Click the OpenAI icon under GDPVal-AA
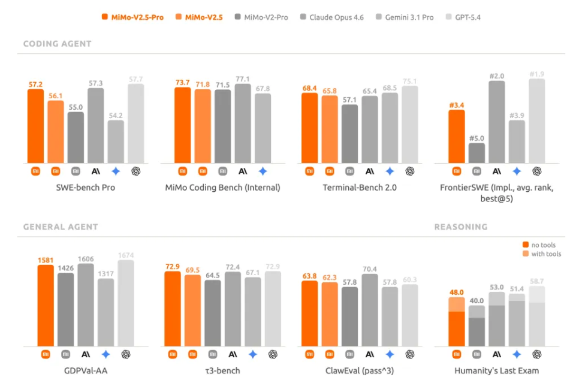 tap(126, 354)
